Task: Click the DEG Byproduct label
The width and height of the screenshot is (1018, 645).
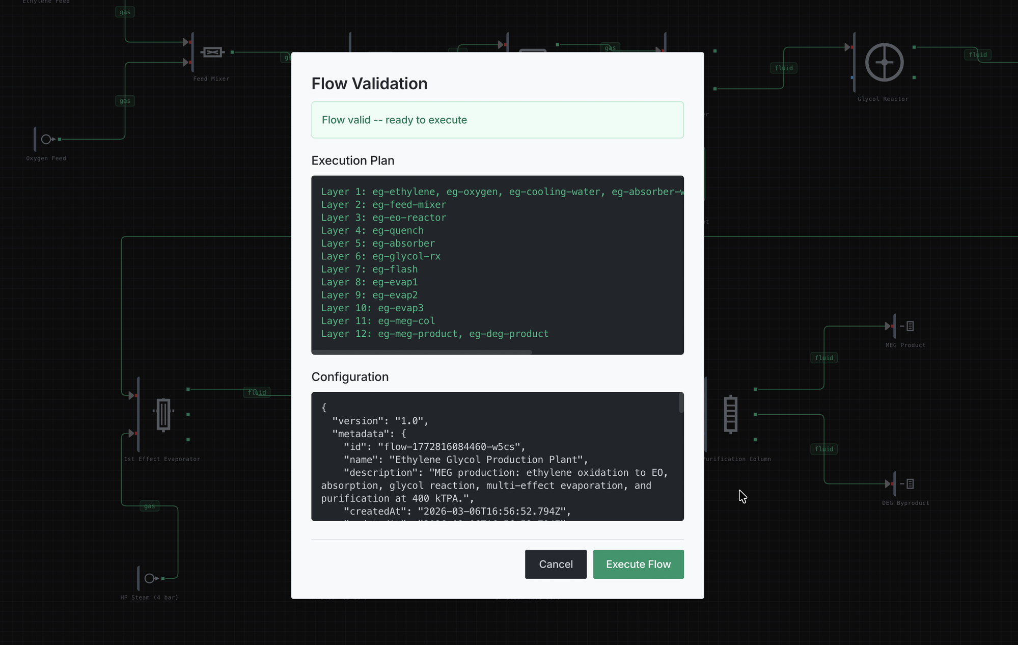Action: pyautogui.click(x=905, y=503)
